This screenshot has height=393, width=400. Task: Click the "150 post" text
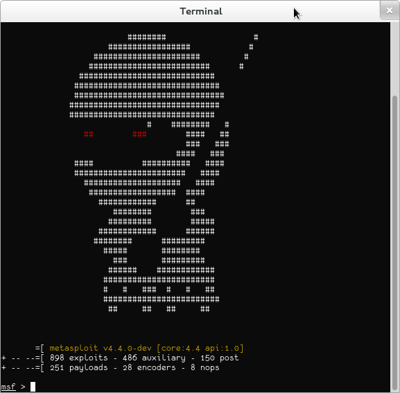point(219,358)
